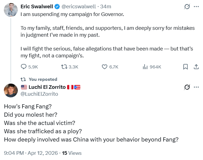Open Luchi El Zorrito's profile picture
203x160 pixels.
tap(11, 90)
